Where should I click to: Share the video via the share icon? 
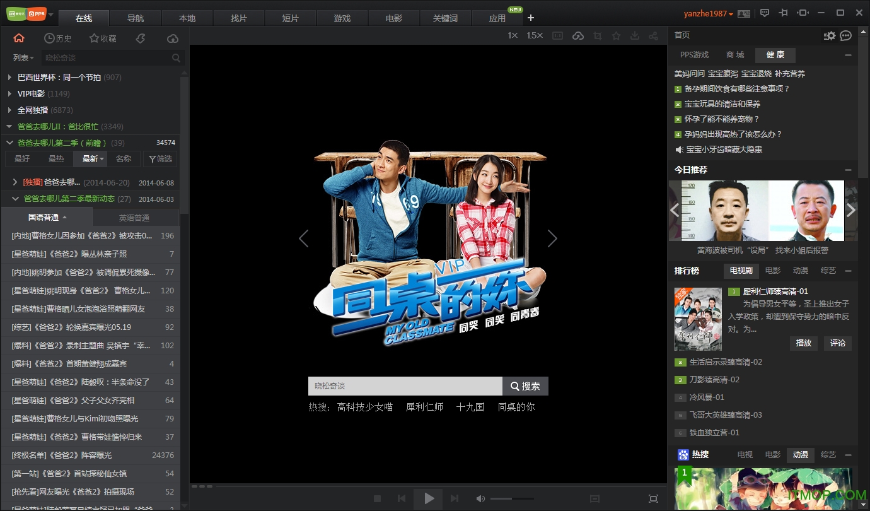coord(653,36)
